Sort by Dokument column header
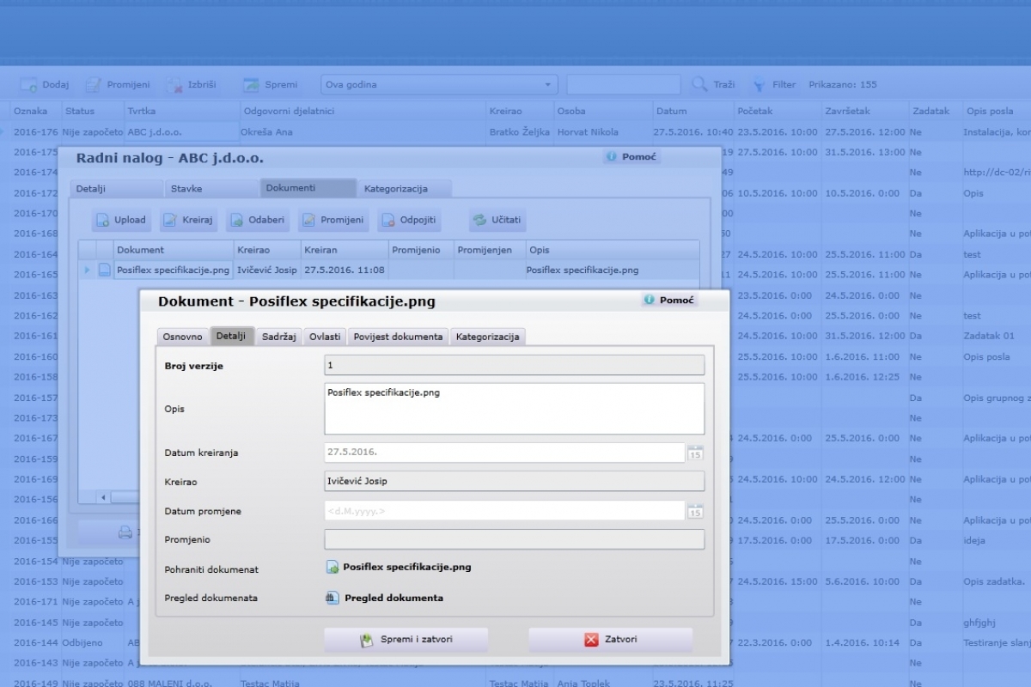 (174, 250)
